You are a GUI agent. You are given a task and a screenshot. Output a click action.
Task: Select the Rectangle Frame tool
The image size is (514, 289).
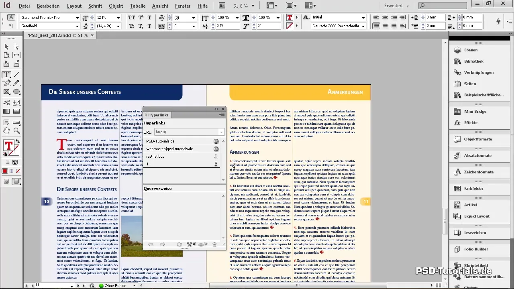click(6, 92)
